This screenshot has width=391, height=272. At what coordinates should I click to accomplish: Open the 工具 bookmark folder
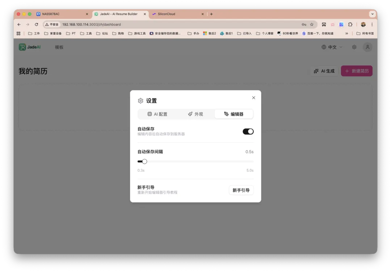(86, 33)
